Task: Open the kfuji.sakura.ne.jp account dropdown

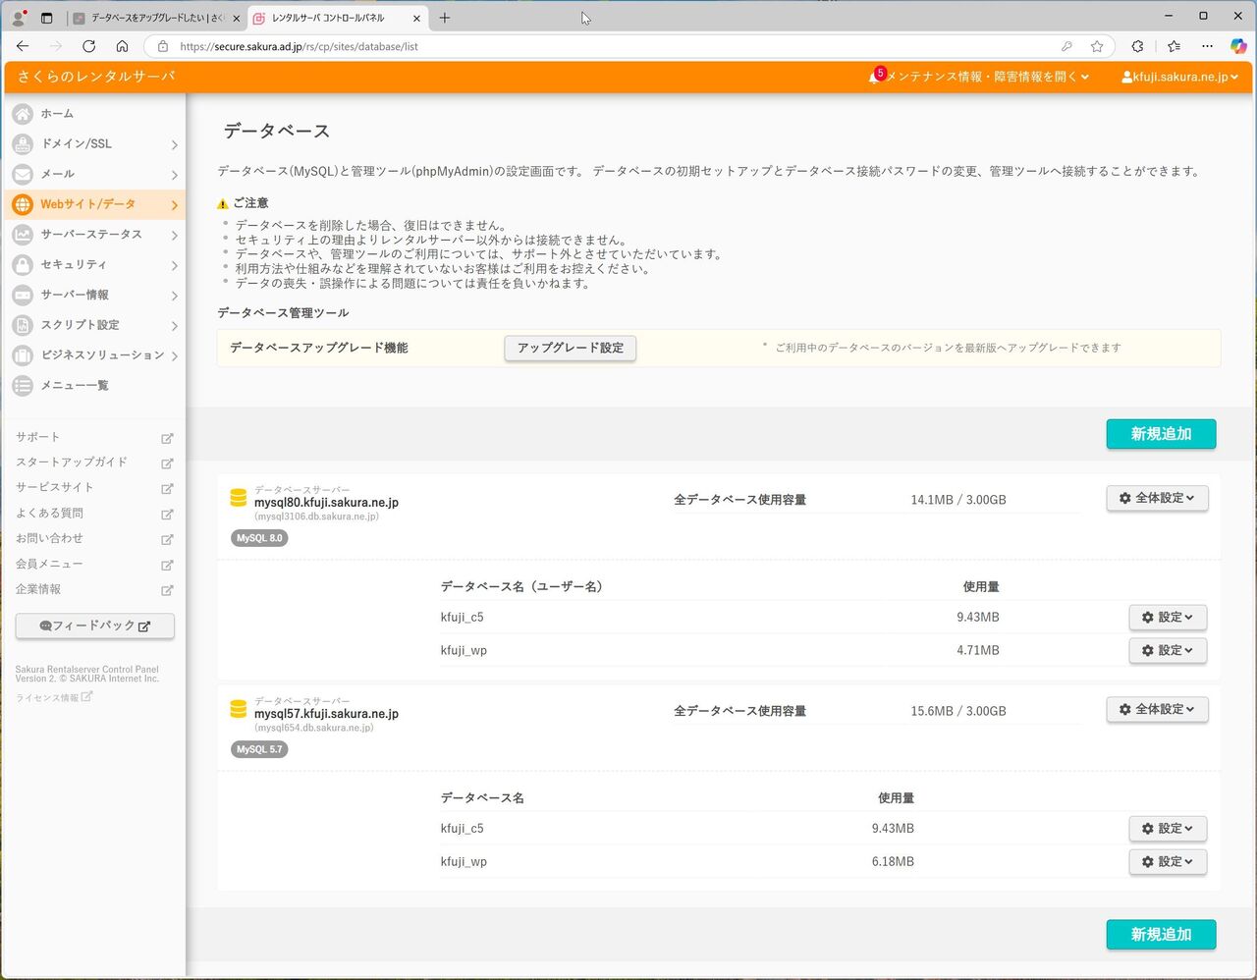Action: click(x=1179, y=77)
